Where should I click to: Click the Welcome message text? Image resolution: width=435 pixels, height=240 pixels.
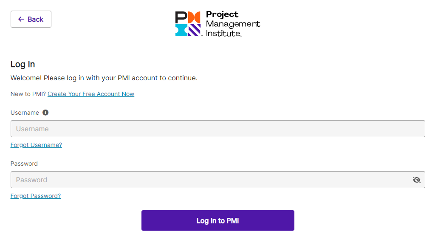point(104,78)
